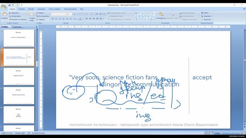The height and width of the screenshot is (138, 246).
Task: Select the line shape in shapes gallery
Action: point(139,13)
